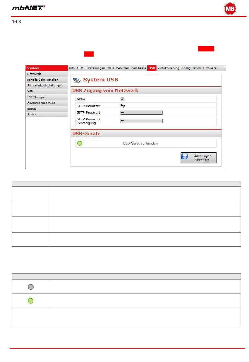Select System in the sidebar
The width and height of the screenshot is (249, 362).
[47, 68]
